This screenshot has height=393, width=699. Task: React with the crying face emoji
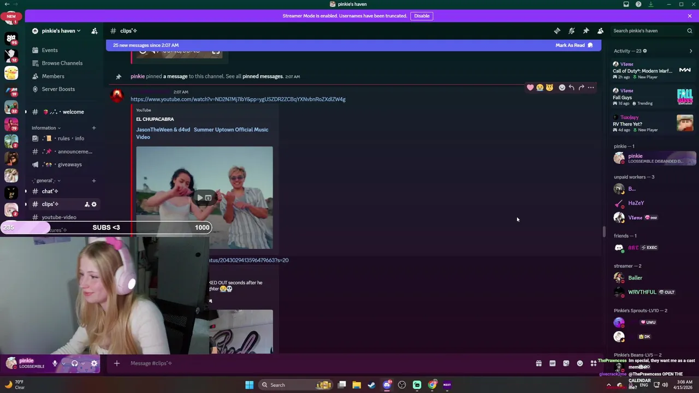(540, 87)
